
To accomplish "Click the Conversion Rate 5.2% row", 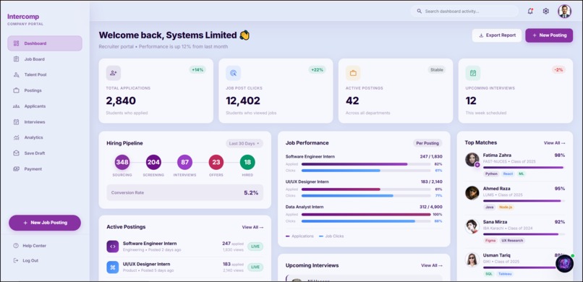I will coord(184,193).
